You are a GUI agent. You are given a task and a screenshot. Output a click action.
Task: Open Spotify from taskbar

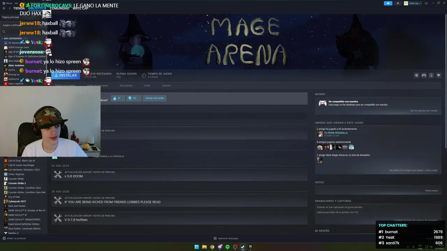227,247
